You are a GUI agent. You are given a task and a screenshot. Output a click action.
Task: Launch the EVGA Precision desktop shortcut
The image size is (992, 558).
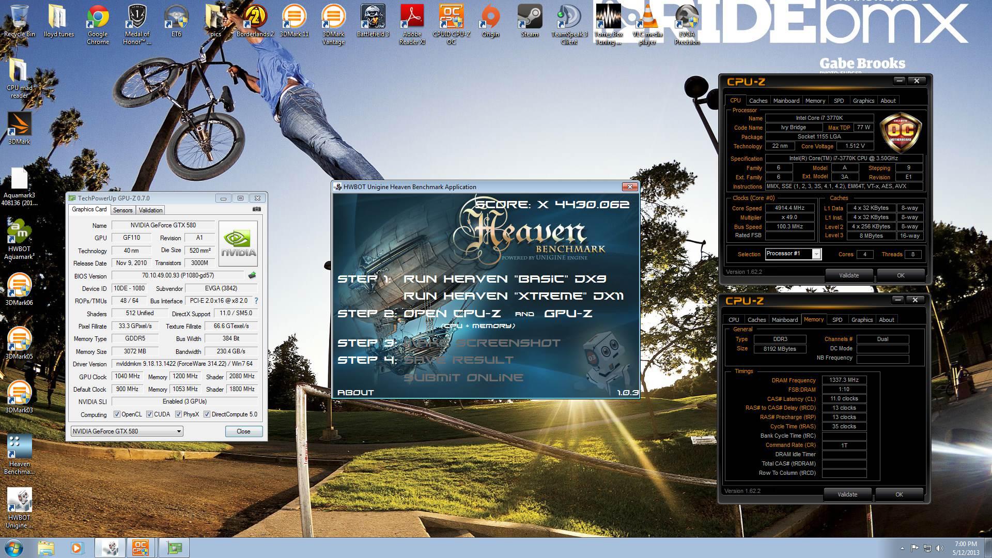tap(687, 24)
